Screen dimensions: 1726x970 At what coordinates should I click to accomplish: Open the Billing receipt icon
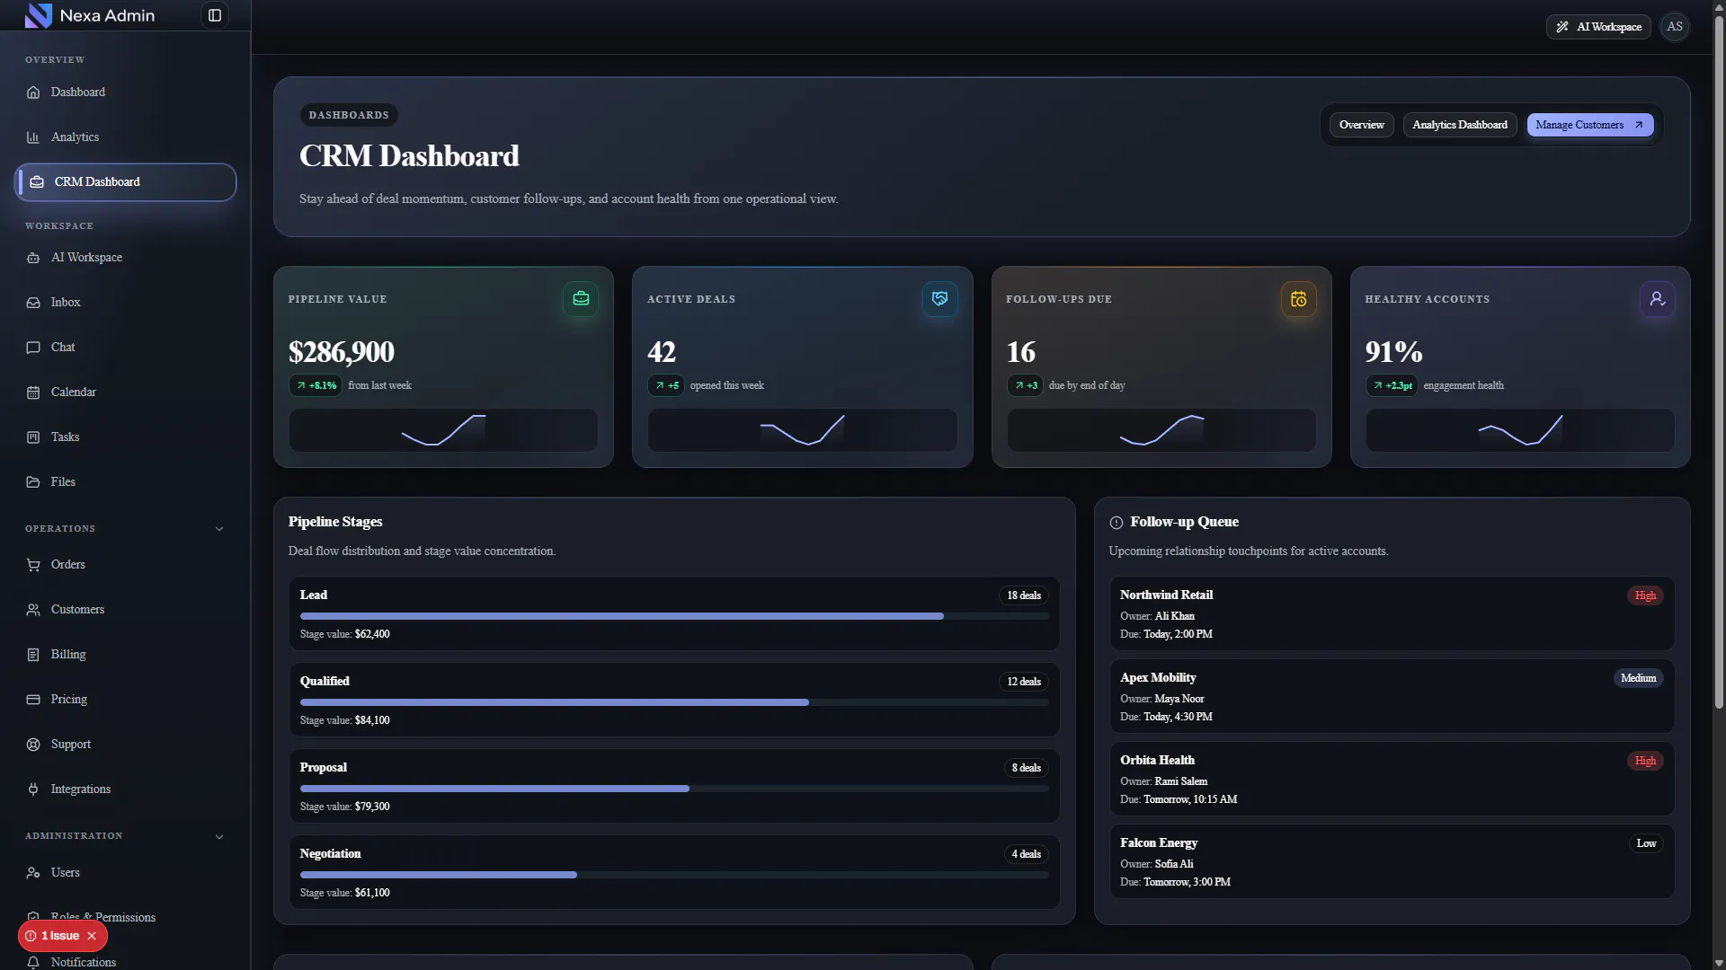(x=33, y=655)
